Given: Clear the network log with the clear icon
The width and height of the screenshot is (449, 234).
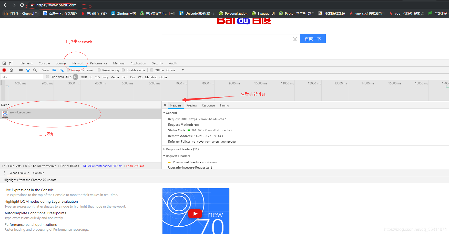Looking at the screenshot, I should pos(11,70).
